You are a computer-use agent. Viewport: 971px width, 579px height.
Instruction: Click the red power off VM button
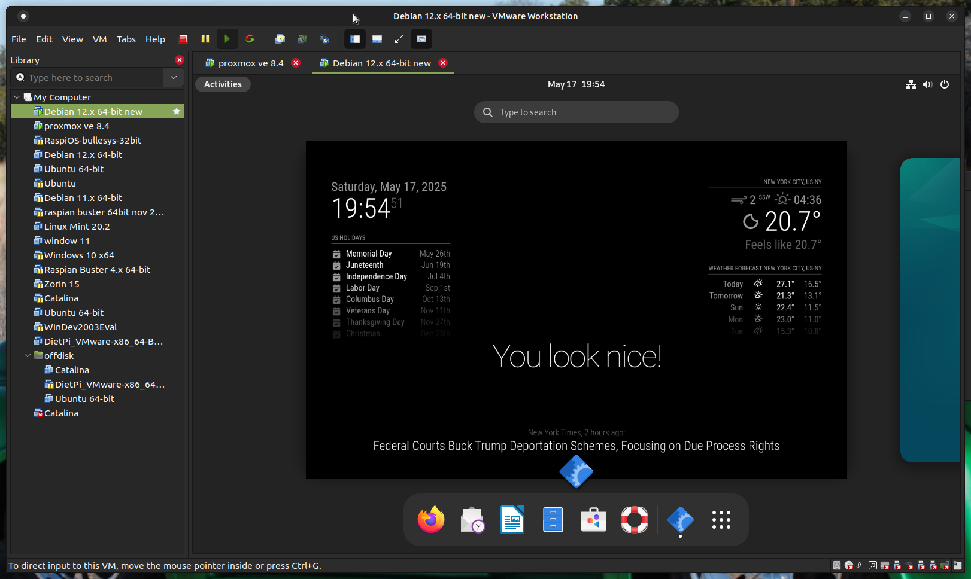coord(183,39)
